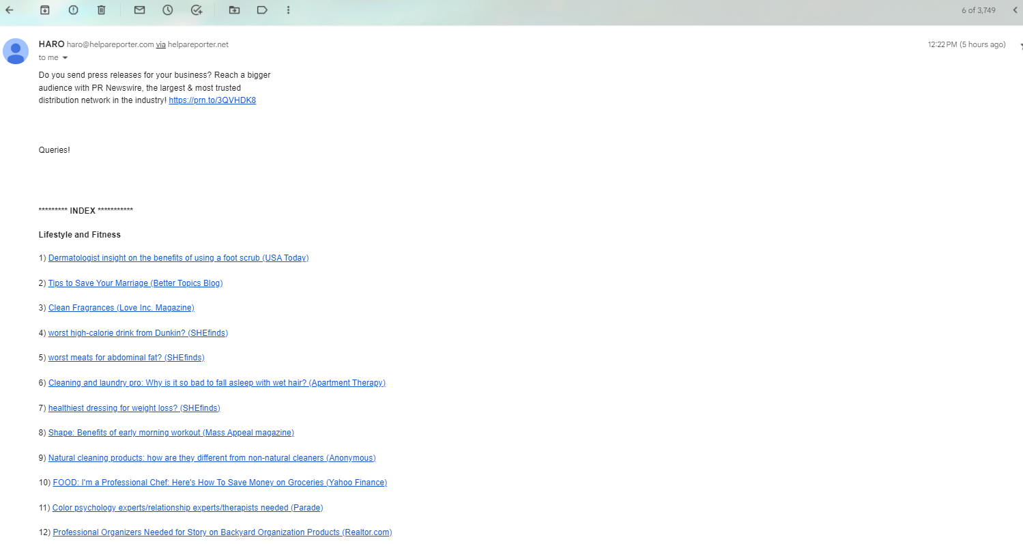Open early morning workout Mass Appeal link
This screenshot has width=1023, height=544.
(171, 433)
